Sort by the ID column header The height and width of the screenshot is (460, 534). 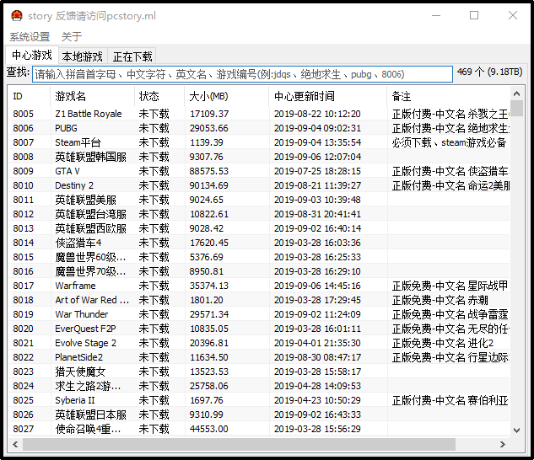29,96
